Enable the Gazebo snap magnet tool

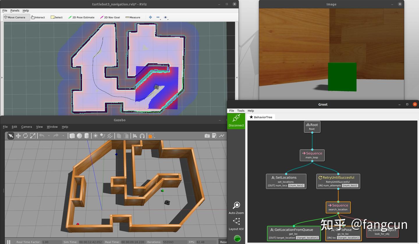pos(142,136)
